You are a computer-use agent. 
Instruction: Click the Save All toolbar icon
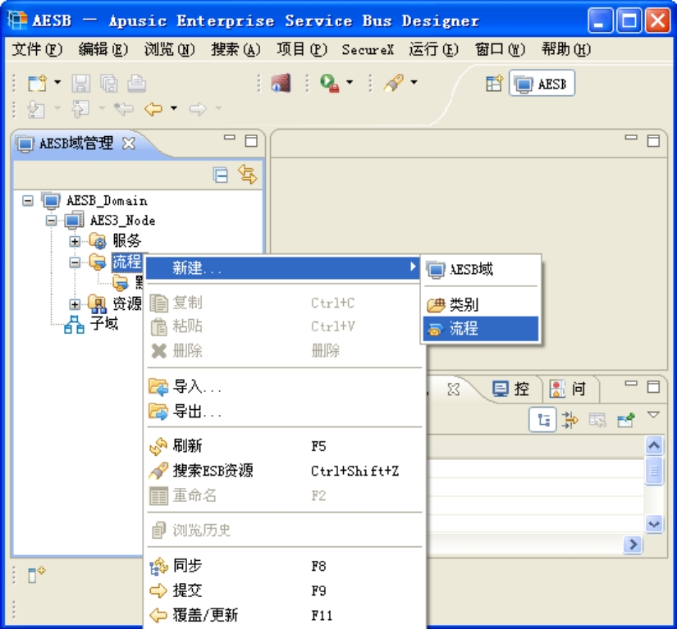(109, 84)
